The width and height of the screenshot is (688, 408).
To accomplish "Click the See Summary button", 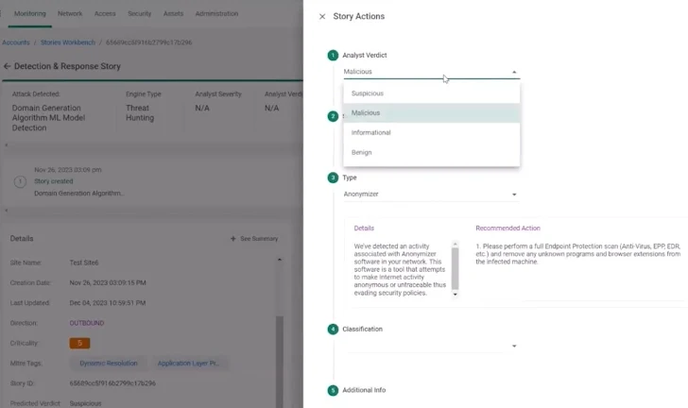I will 254,239.
